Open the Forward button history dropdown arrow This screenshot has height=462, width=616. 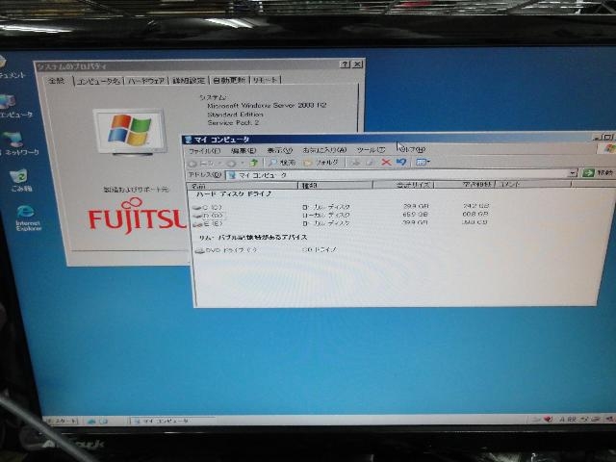tap(243, 163)
